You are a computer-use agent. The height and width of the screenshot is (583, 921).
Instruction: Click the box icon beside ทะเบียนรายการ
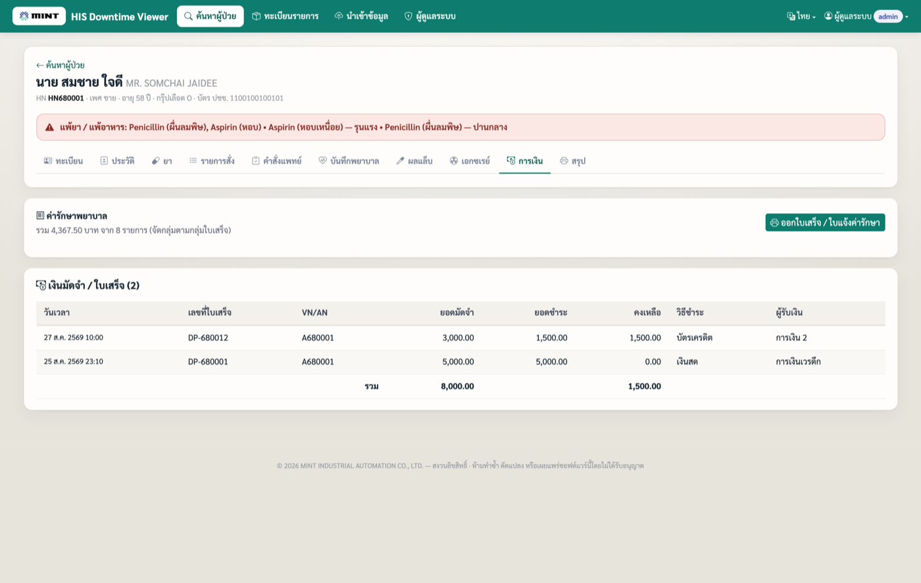coord(257,16)
